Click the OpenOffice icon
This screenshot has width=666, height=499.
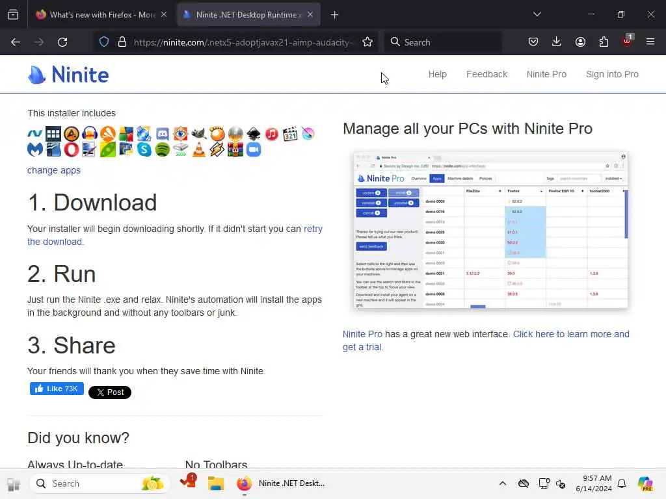click(x=53, y=149)
